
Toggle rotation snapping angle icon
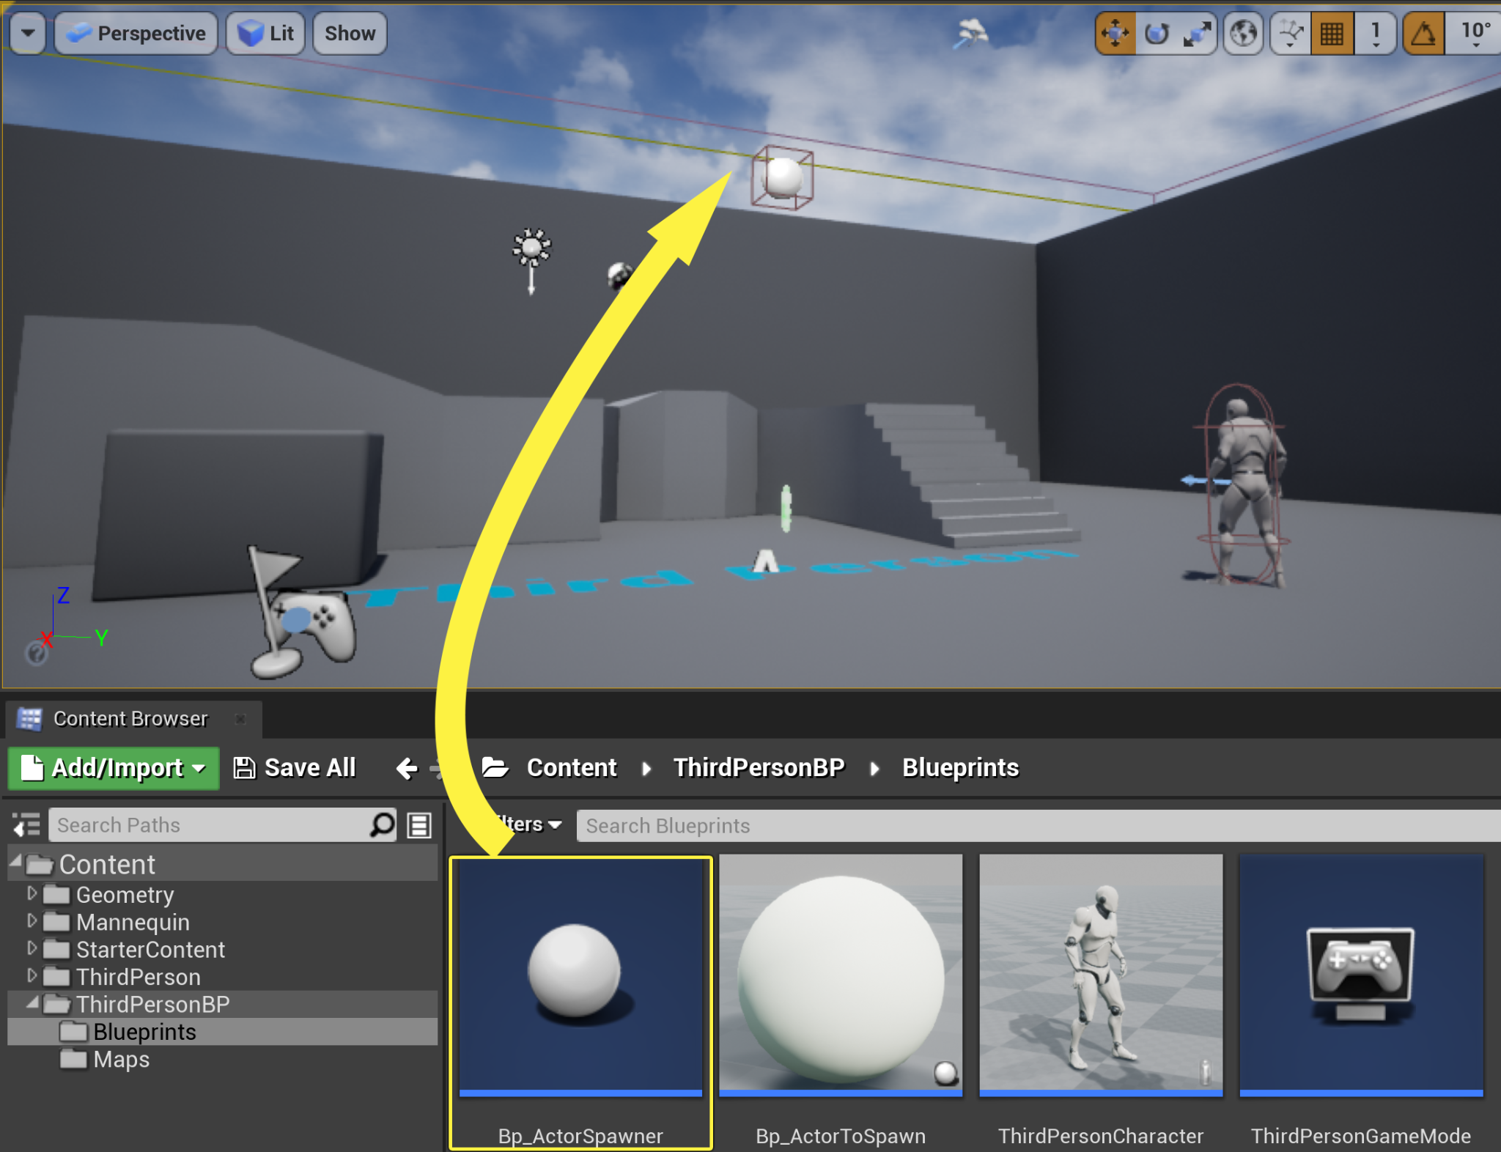tap(1423, 34)
